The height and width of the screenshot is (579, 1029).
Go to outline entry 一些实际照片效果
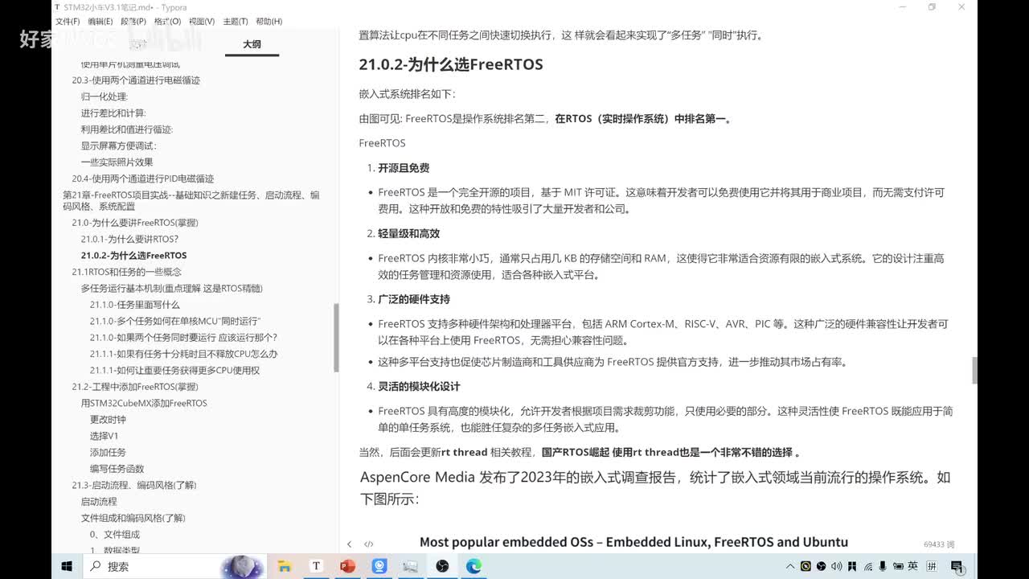pos(117,162)
